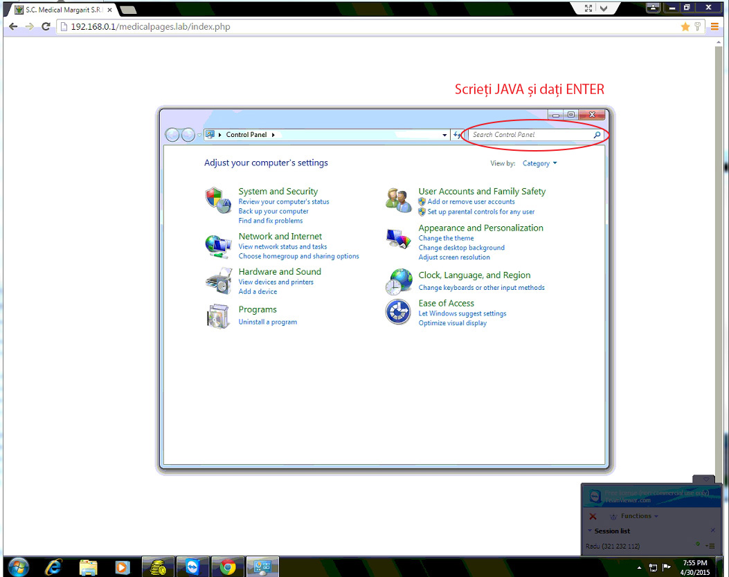Click the Network and Internet globe icon
729x577 pixels.
point(218,246)
